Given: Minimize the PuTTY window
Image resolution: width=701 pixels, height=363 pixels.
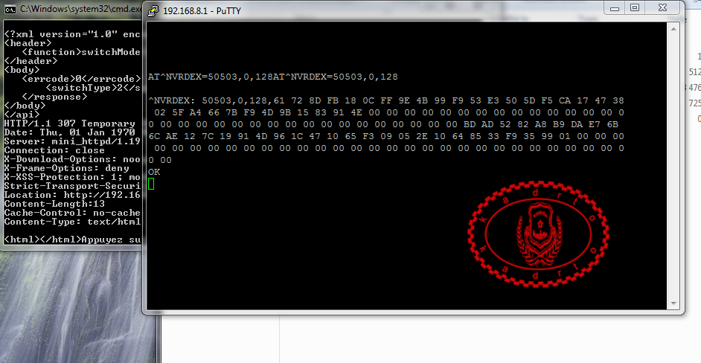Looking at the screenshot, I should pos(615,8).
